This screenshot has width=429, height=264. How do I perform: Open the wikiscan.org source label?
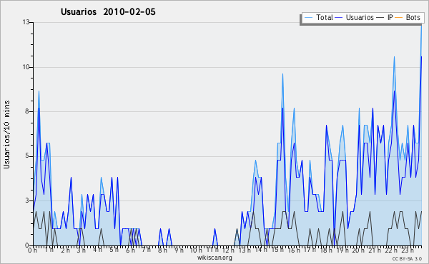tap(214, 258)
